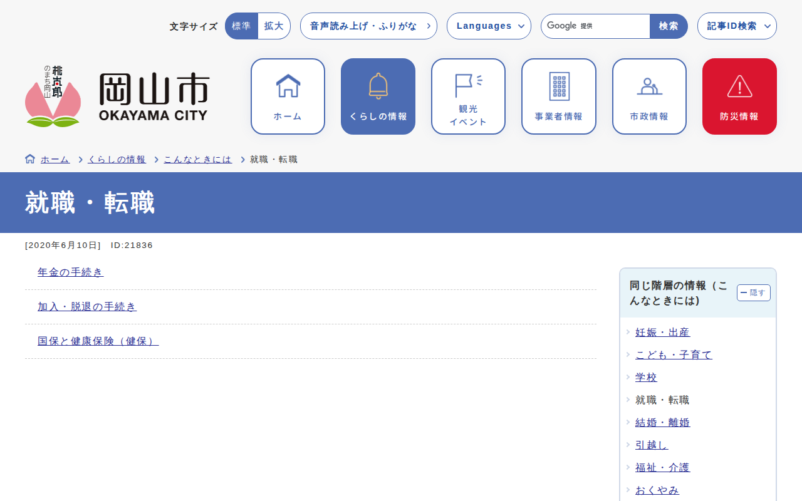Open the 加入・脱退の手続き link

click(87, 307)
